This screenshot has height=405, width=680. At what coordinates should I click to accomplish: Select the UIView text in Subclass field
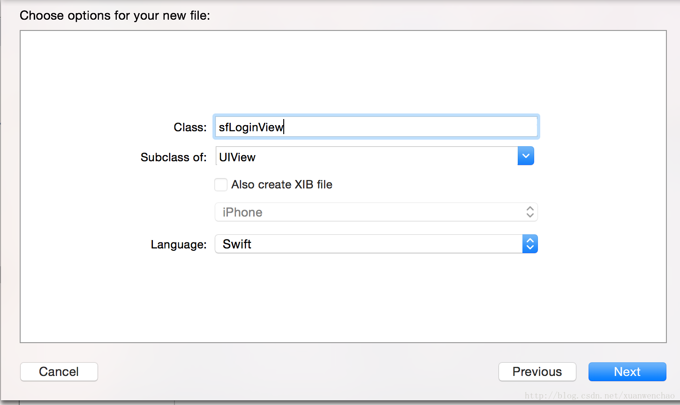tap(237, 157)
